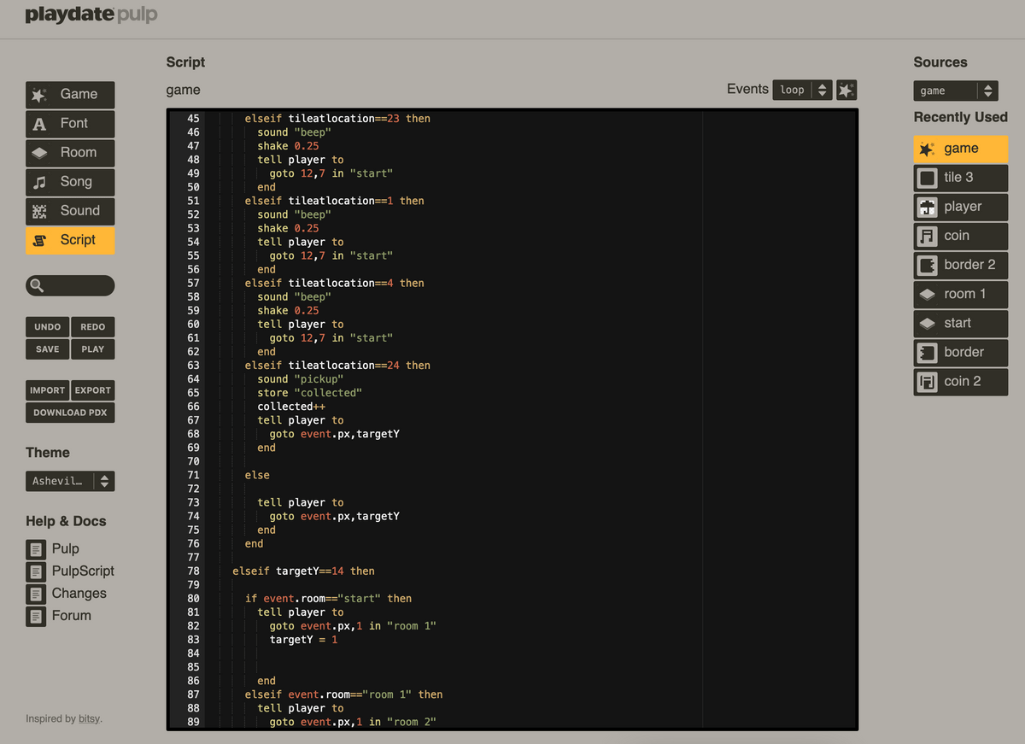The height and width of the screenshot is (744, 1025).
Task: Click coin 2 item icon
Action: coord(927,382)
